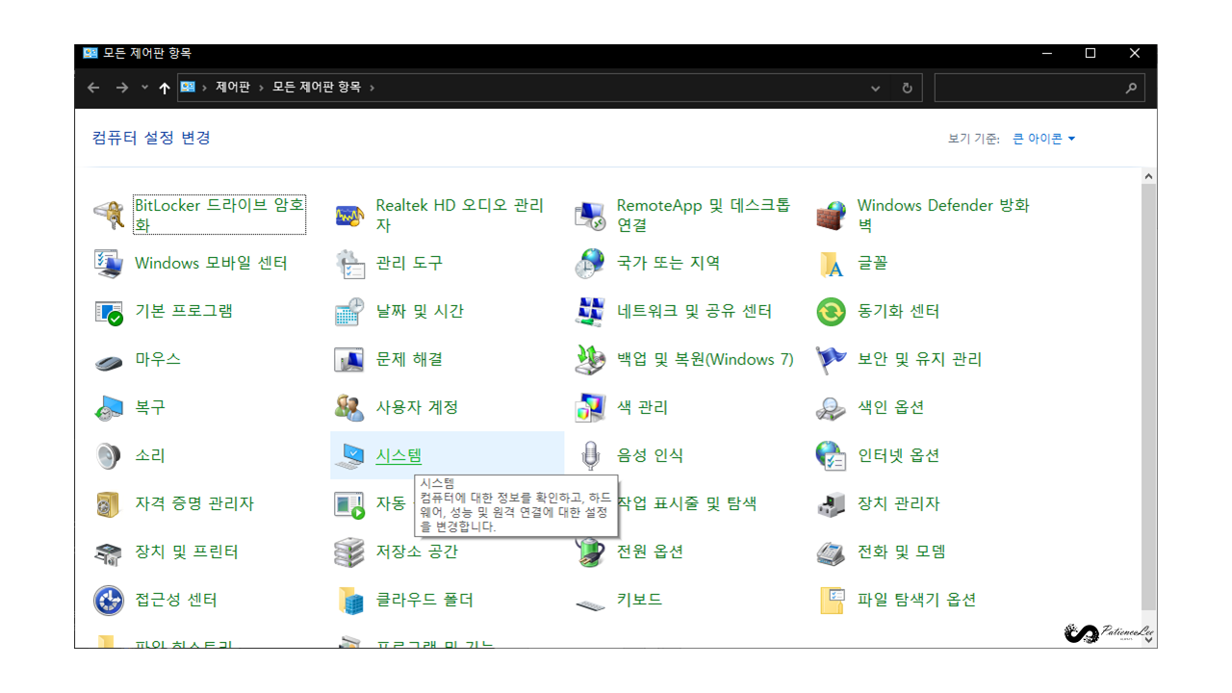
Task: Open the BitLocker 드라이브 암호화 icon
Action: point(109,216)
